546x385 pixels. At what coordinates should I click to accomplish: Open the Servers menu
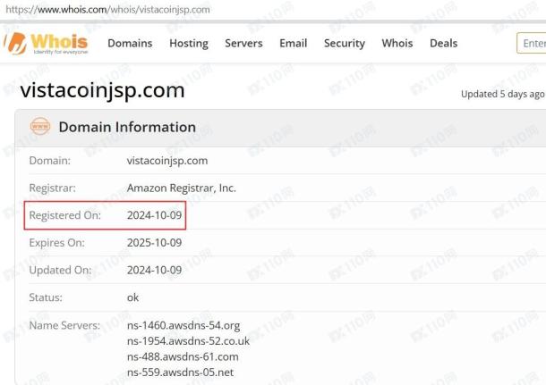pos(243,43)
